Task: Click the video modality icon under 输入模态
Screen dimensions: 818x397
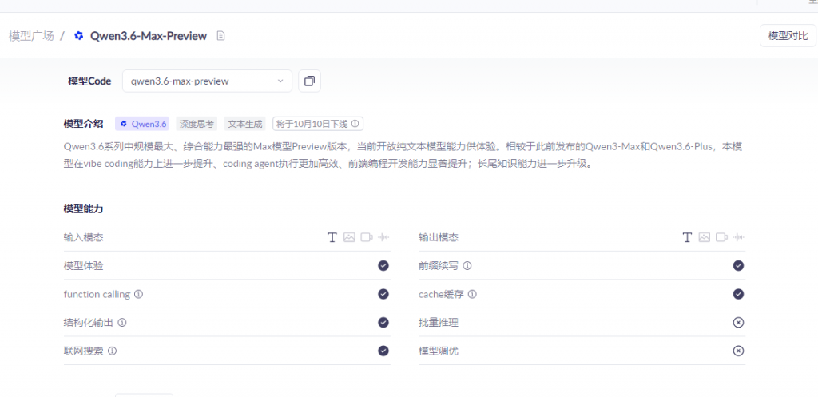Action: 366,237
